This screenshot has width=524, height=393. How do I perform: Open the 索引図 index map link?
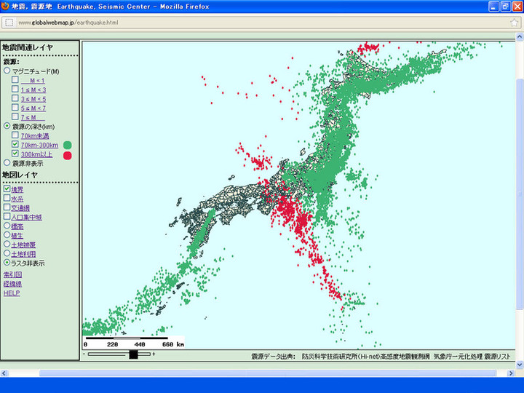[x=12, y=274]
